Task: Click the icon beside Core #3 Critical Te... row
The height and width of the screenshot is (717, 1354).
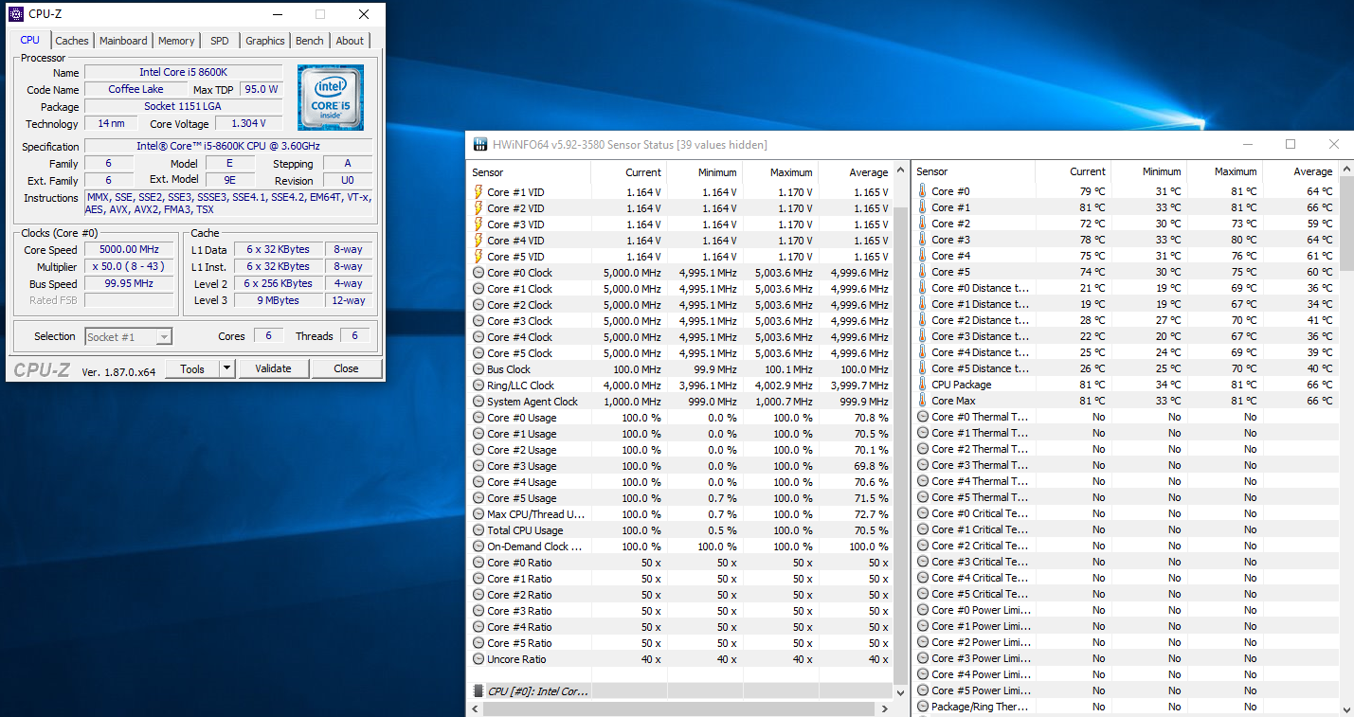Action: click(x=923, y=562)
